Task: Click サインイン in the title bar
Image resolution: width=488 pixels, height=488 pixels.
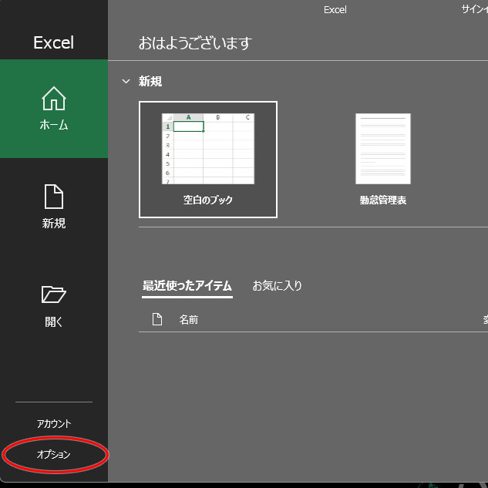Action: pyautogui.click(x=473, y=10)
